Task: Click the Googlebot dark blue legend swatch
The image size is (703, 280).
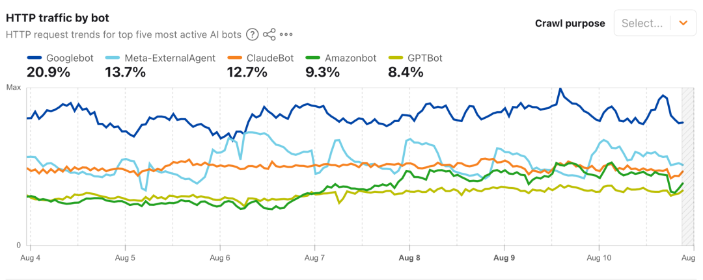Action: pos(34,58)
